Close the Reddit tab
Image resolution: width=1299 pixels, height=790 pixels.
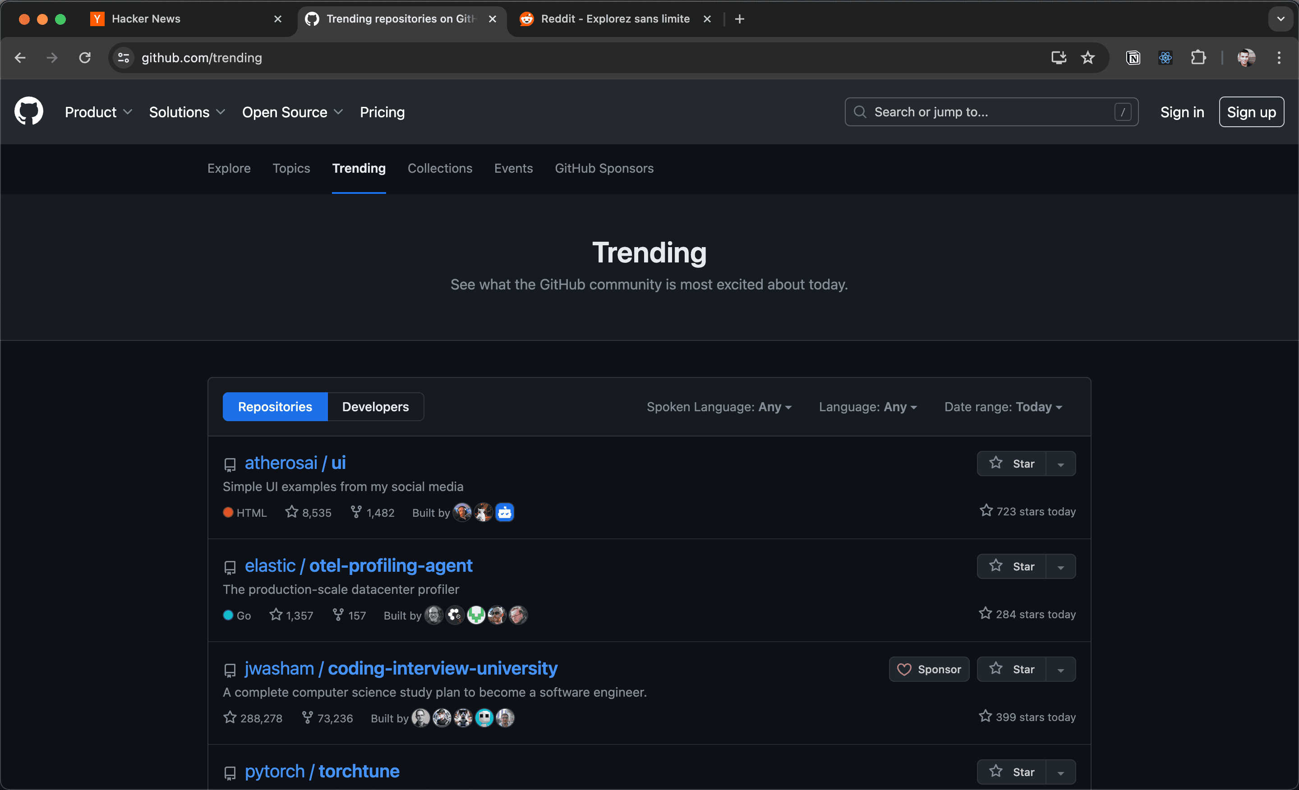click(708, 19)
